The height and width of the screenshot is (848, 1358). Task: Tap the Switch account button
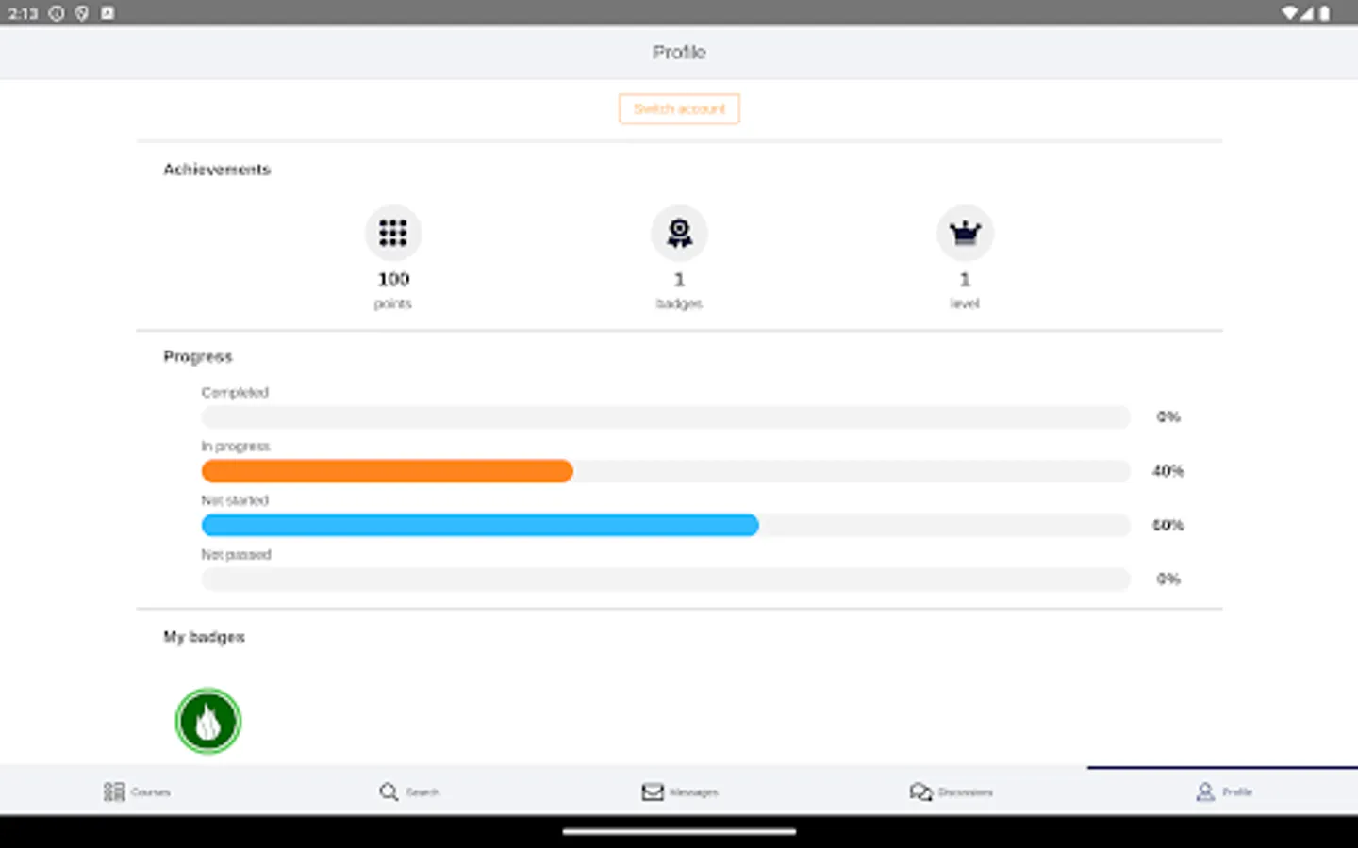[679, 109]
